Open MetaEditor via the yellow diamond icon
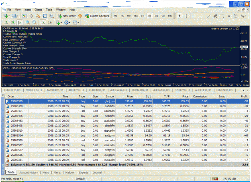The height and width of the screenshot is (182, 251). point(80,16)
